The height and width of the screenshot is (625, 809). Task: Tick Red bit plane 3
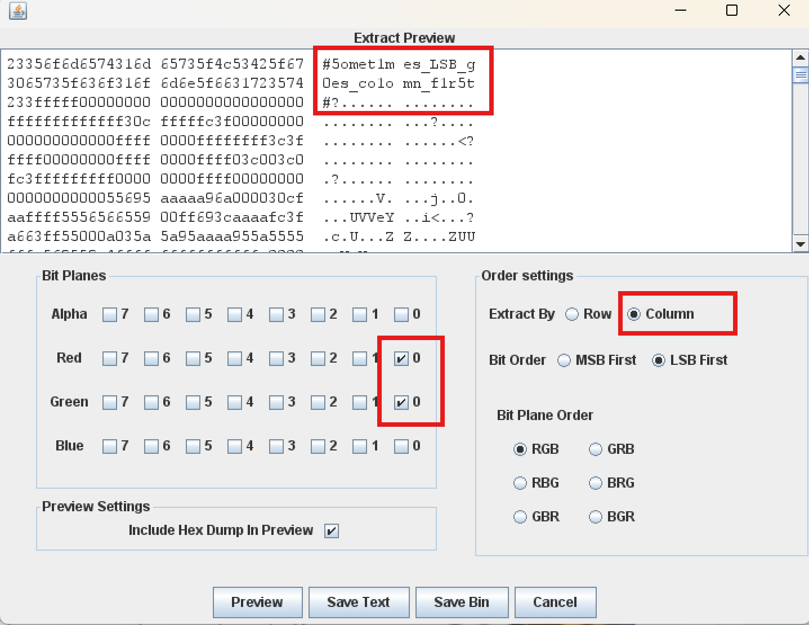(x=276, y=358)
